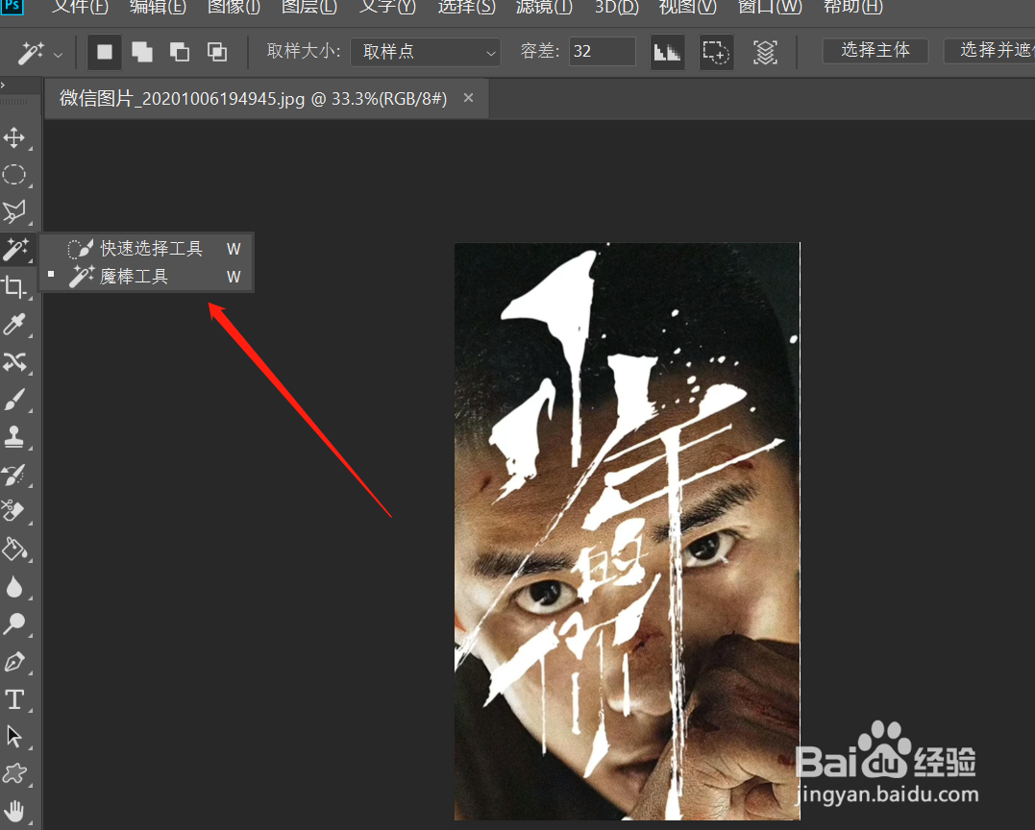
Task: Set selection mode to Intersect with Selection
Action: pos(217,52)
